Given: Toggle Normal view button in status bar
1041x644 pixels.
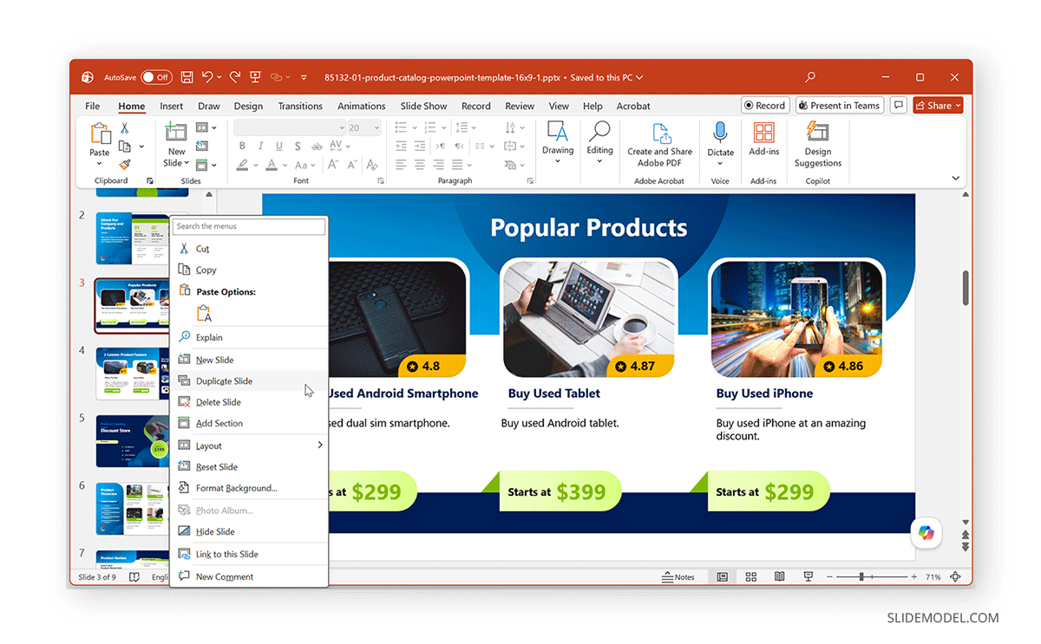Looking at the screenshot, I should (x=722, y=576).
